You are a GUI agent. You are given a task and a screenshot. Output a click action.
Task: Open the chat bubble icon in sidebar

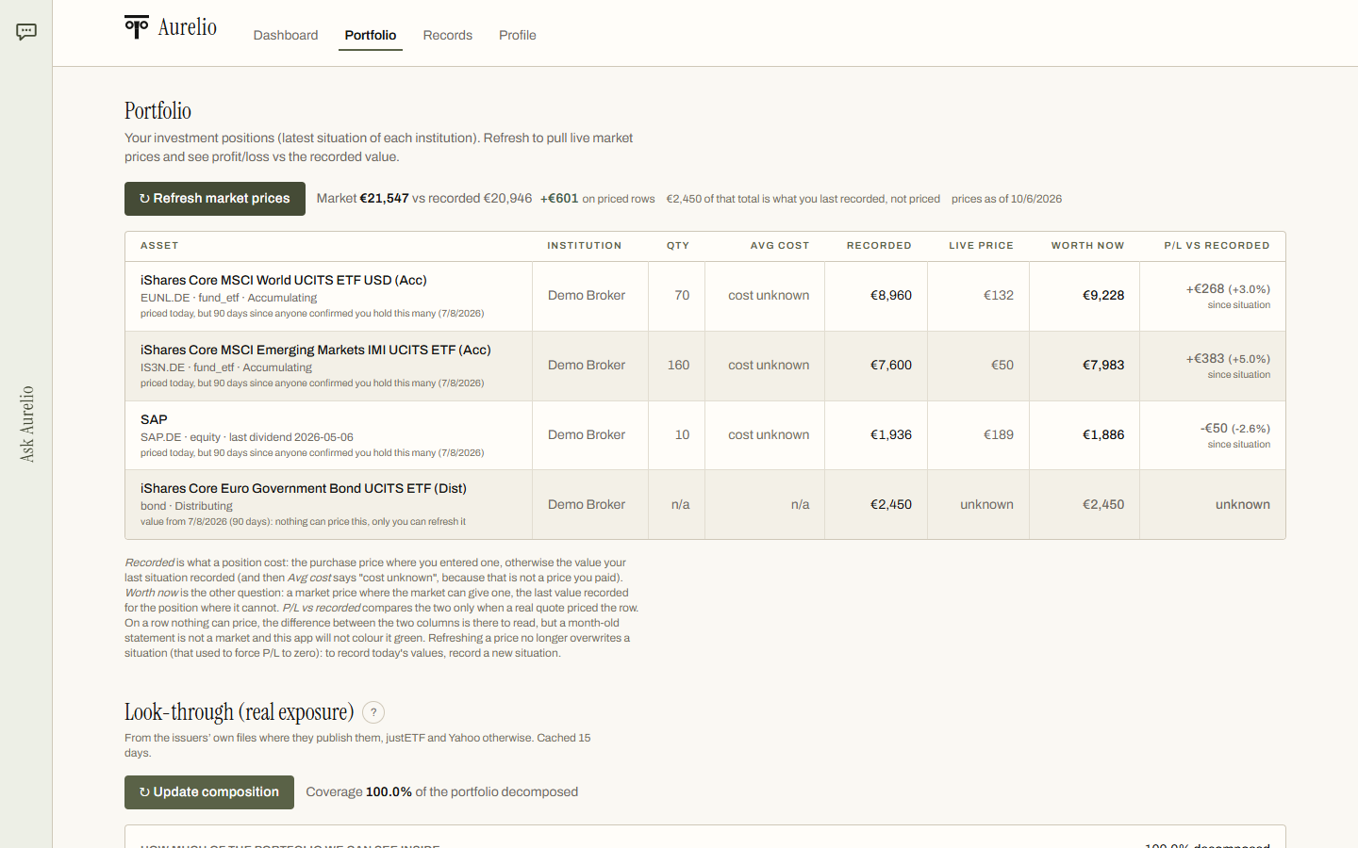(x=26, y=32)
